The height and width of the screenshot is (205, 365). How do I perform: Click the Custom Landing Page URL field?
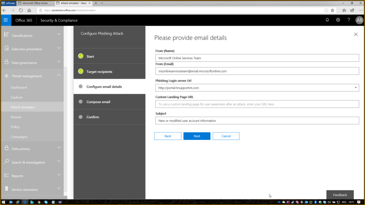(x=257, y=104)
